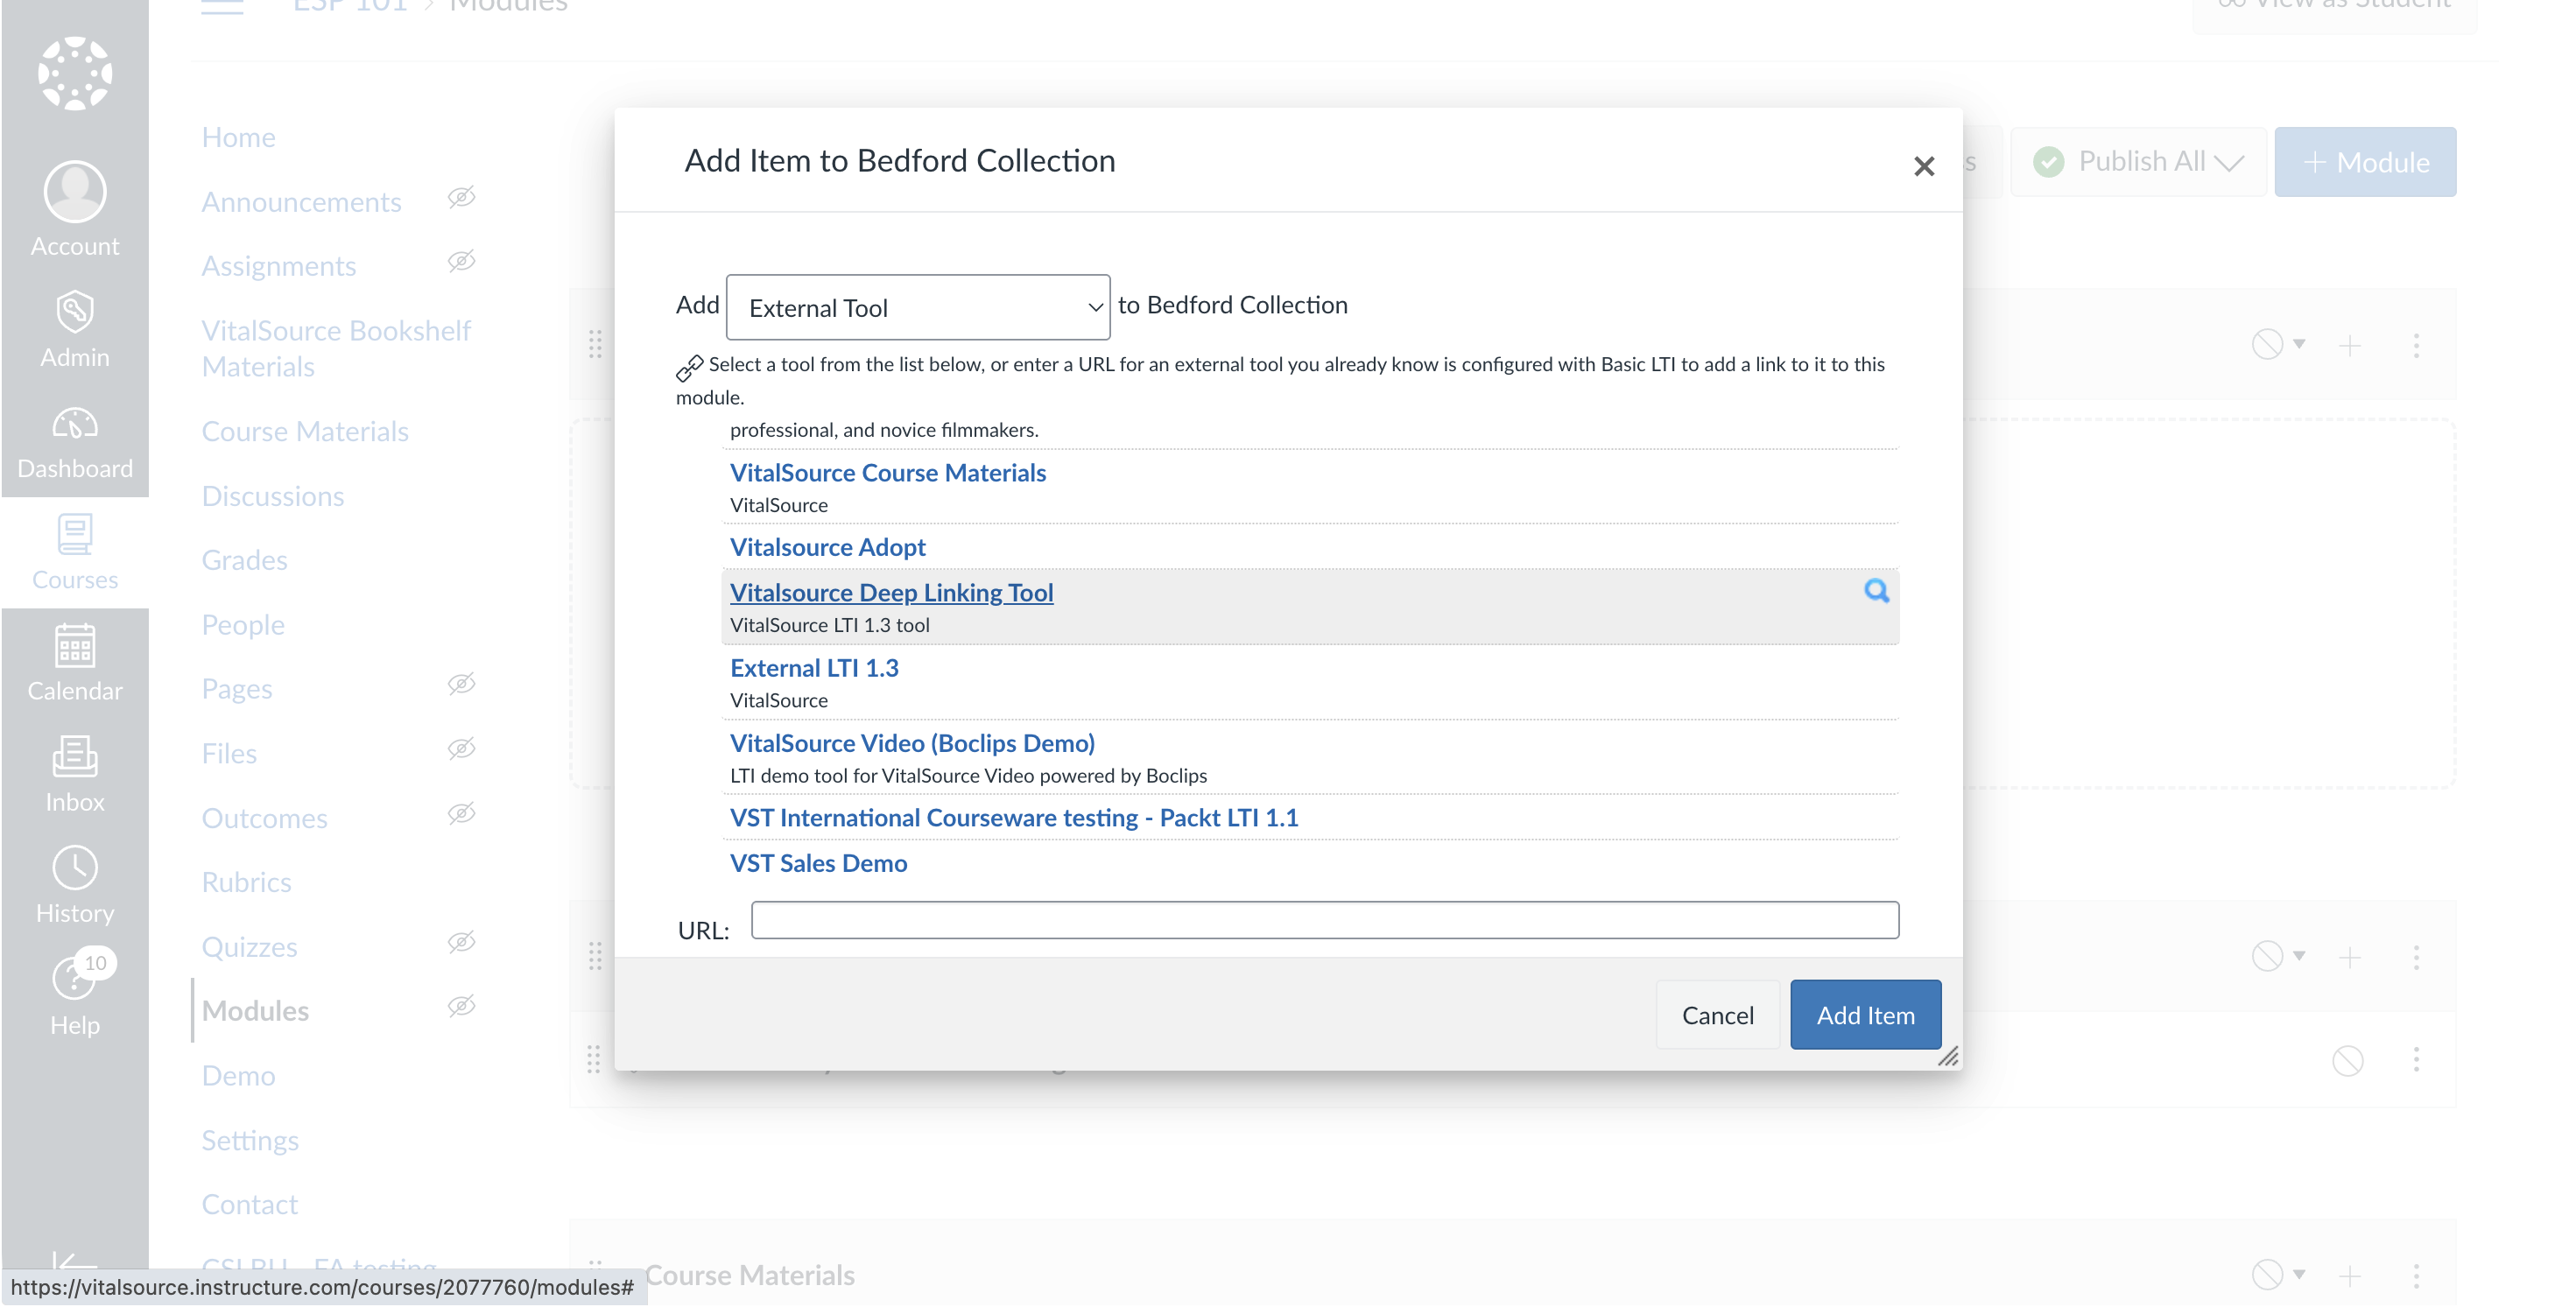
Task: Select VitalSource Course Materials tool
Action: (888, 472)
